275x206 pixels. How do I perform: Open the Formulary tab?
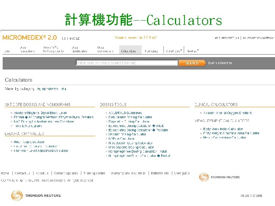pyautogui.click(x=151, y=51)
